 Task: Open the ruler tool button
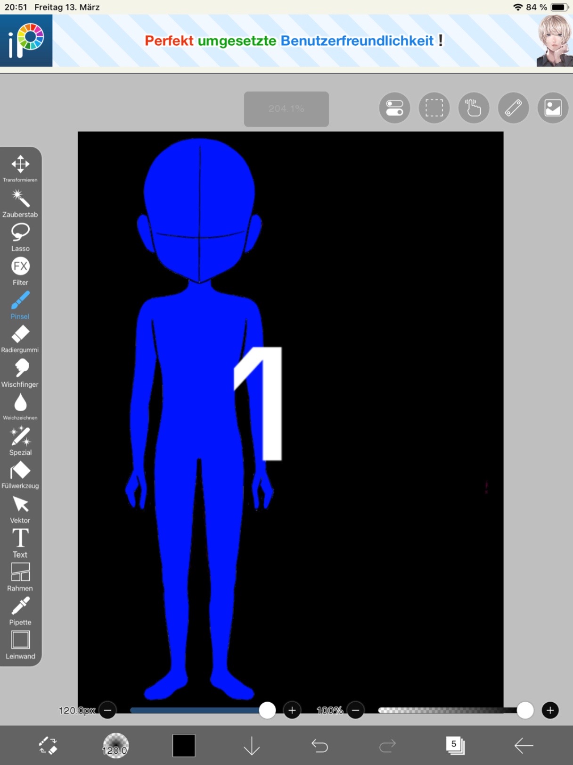pyautogui.click(x=513, y=108)
